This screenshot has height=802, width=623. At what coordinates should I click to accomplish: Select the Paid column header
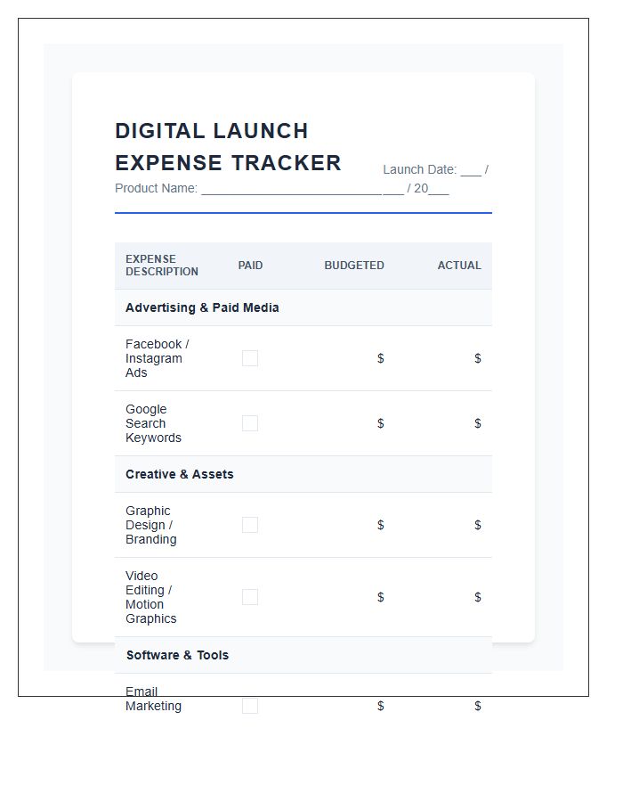tap(250, 266)
